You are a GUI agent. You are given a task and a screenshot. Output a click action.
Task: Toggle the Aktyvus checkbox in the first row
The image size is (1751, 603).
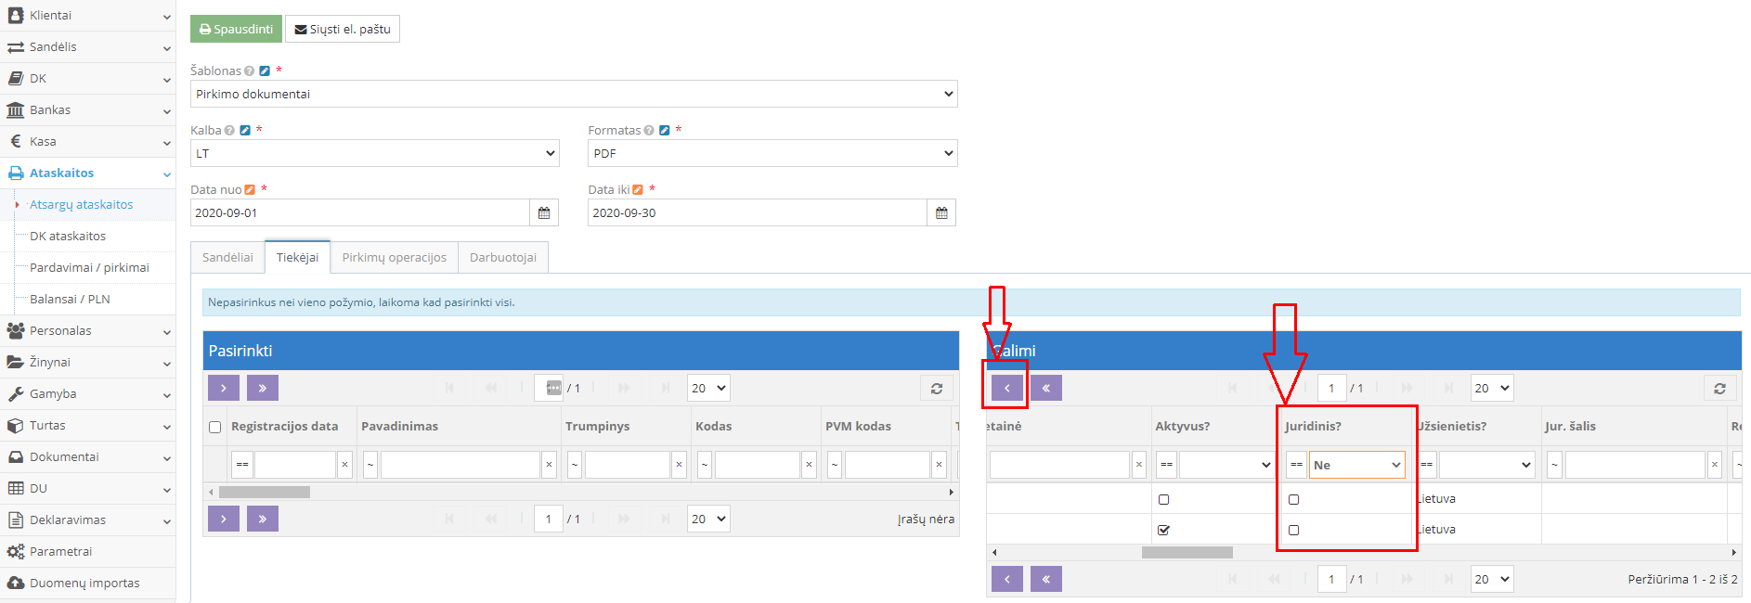(1163, 500)
